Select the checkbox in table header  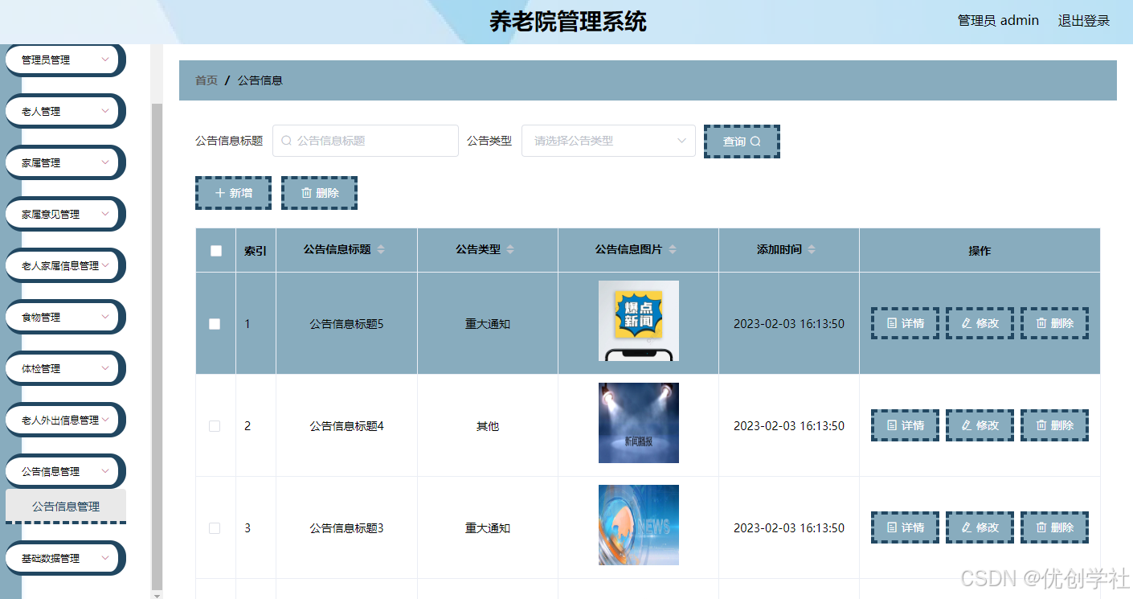[x=215, y=251]
